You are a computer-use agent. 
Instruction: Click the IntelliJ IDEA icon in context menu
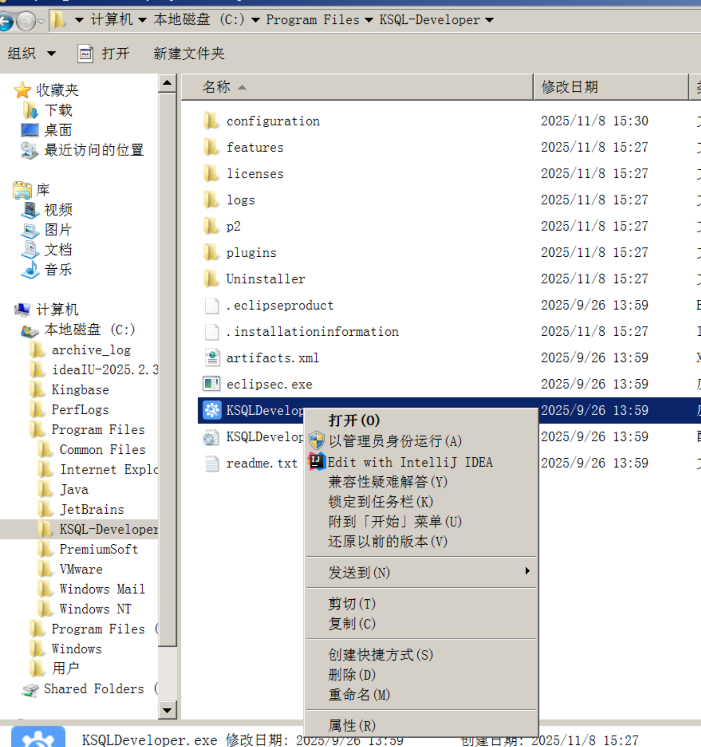point(316,461)
